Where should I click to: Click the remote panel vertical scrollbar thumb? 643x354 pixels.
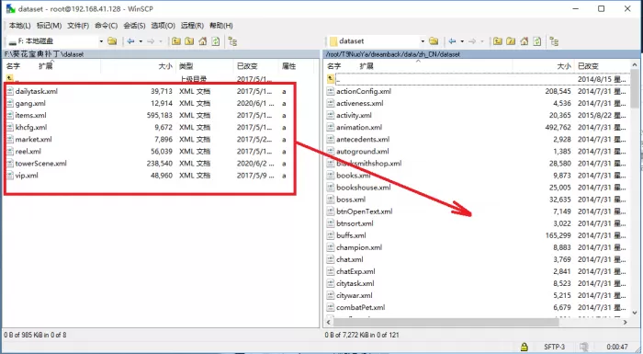[635, 88]
